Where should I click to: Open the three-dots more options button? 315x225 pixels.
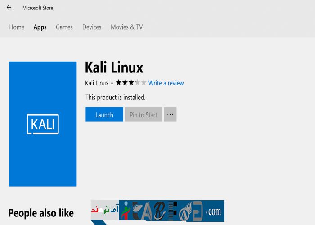170,114
